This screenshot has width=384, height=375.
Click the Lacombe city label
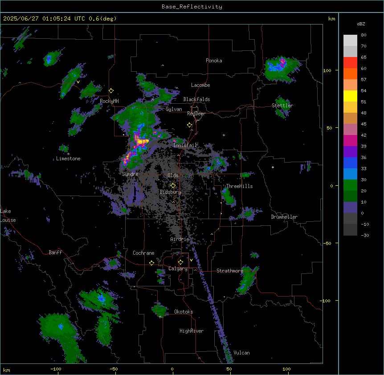click(x=200, y=85)
